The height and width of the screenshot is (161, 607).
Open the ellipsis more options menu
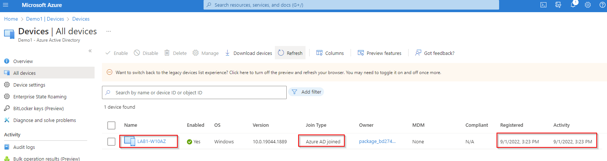109,31
